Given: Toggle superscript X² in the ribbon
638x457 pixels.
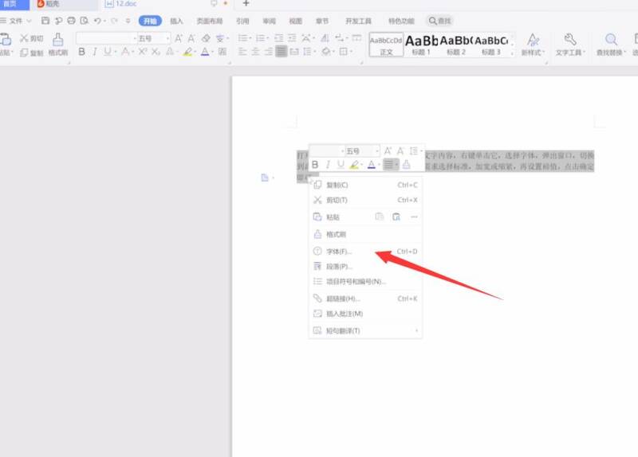Looking at the screenshot, I should 143,52.
